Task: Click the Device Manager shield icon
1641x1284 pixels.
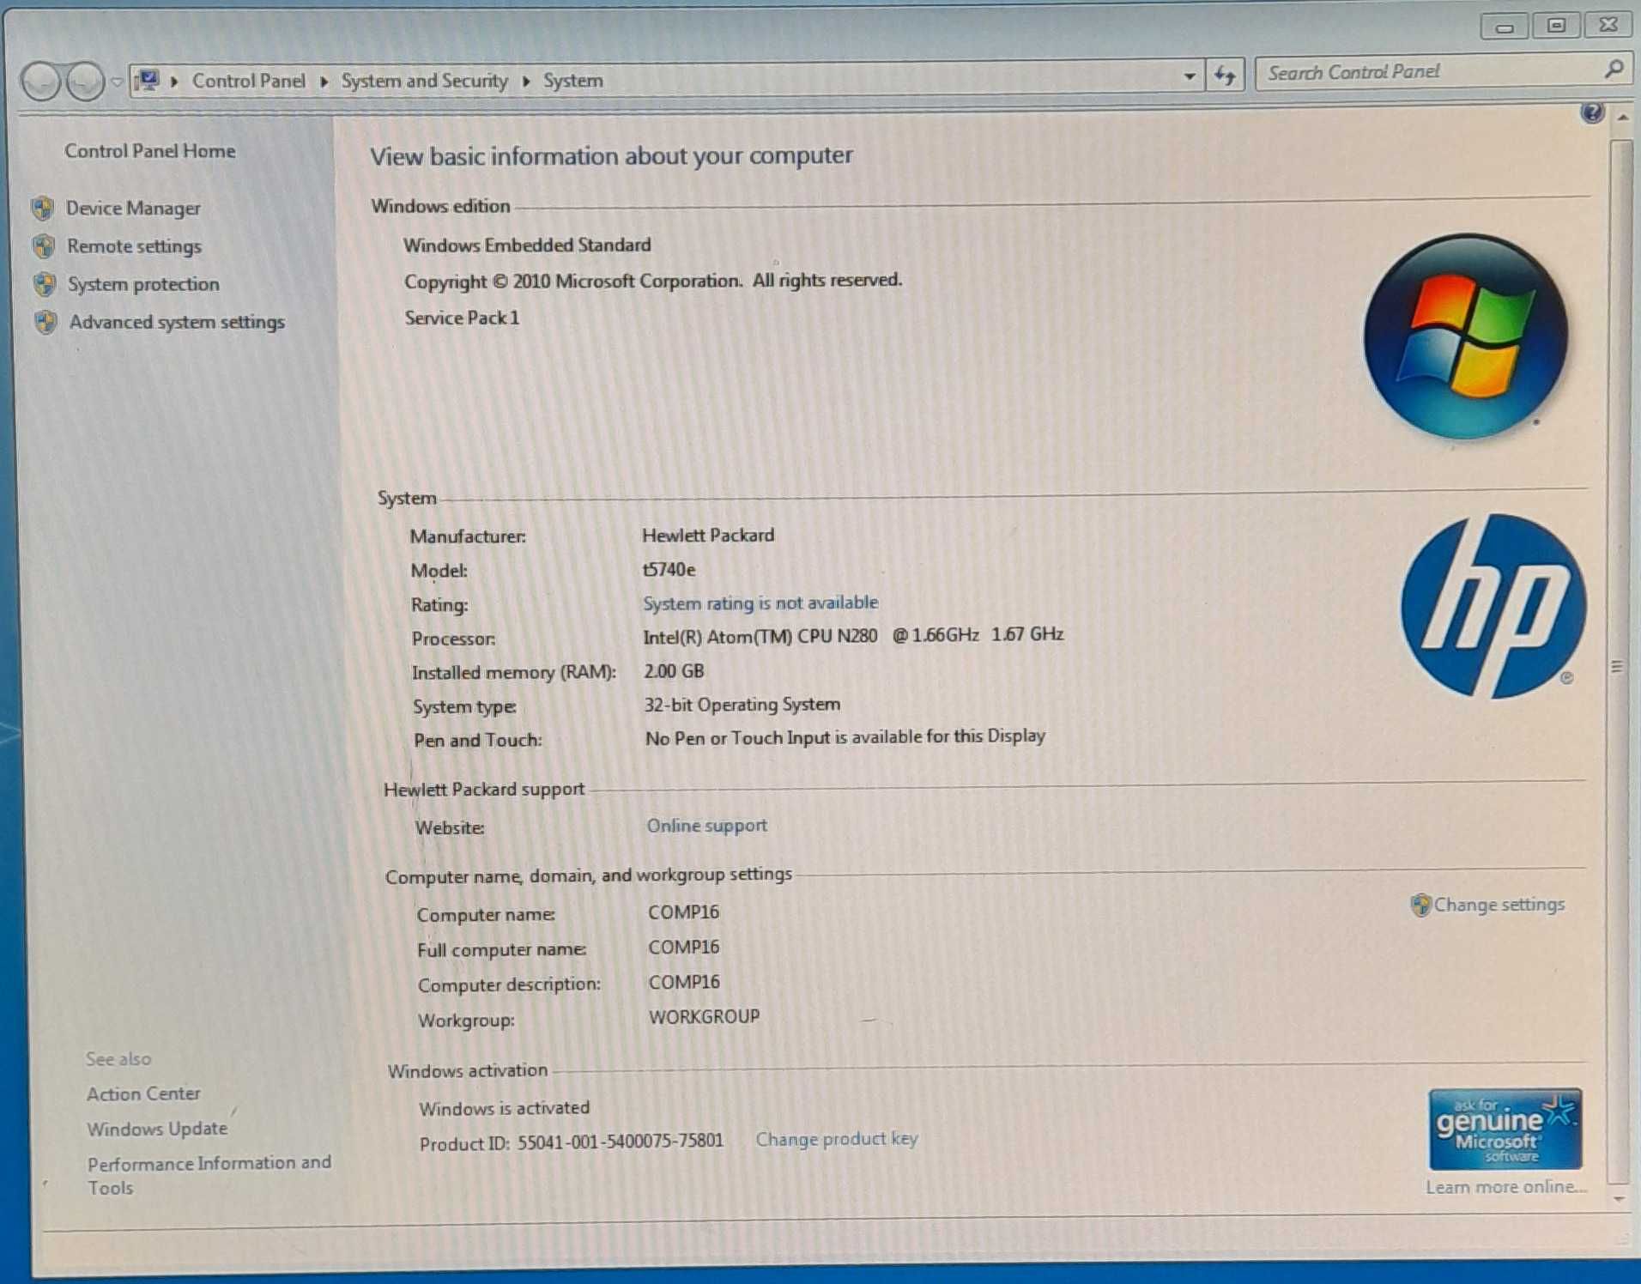Action: (43, 208)
